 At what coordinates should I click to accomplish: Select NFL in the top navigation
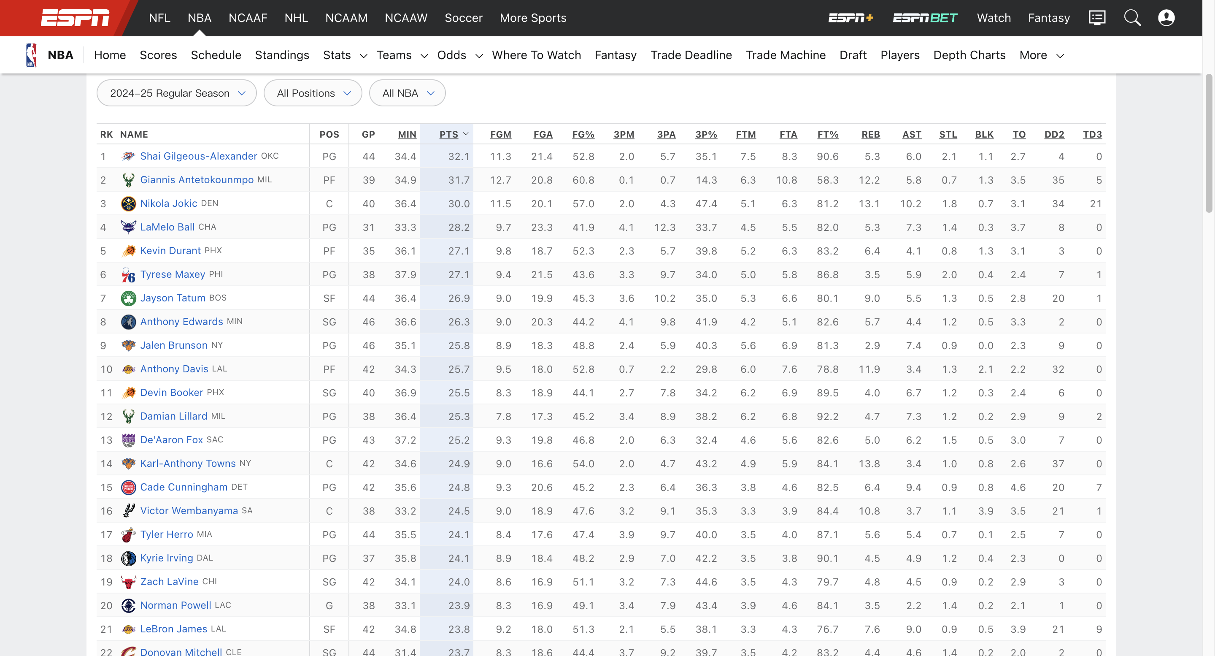pos(159,18)
